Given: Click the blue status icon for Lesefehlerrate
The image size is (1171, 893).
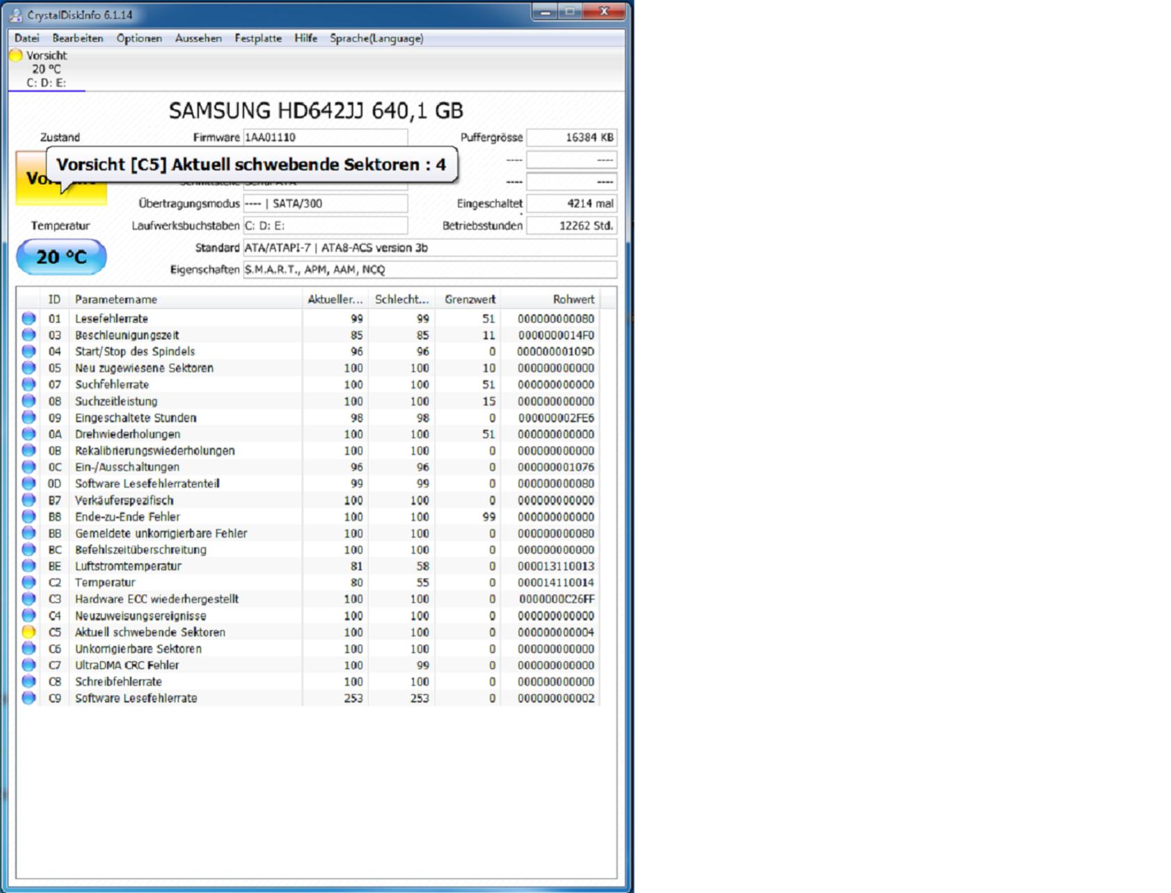Looking at the screenshot, I should (29, 318).
